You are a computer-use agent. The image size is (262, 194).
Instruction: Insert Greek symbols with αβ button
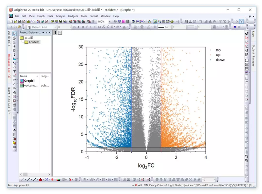(99, 27)
